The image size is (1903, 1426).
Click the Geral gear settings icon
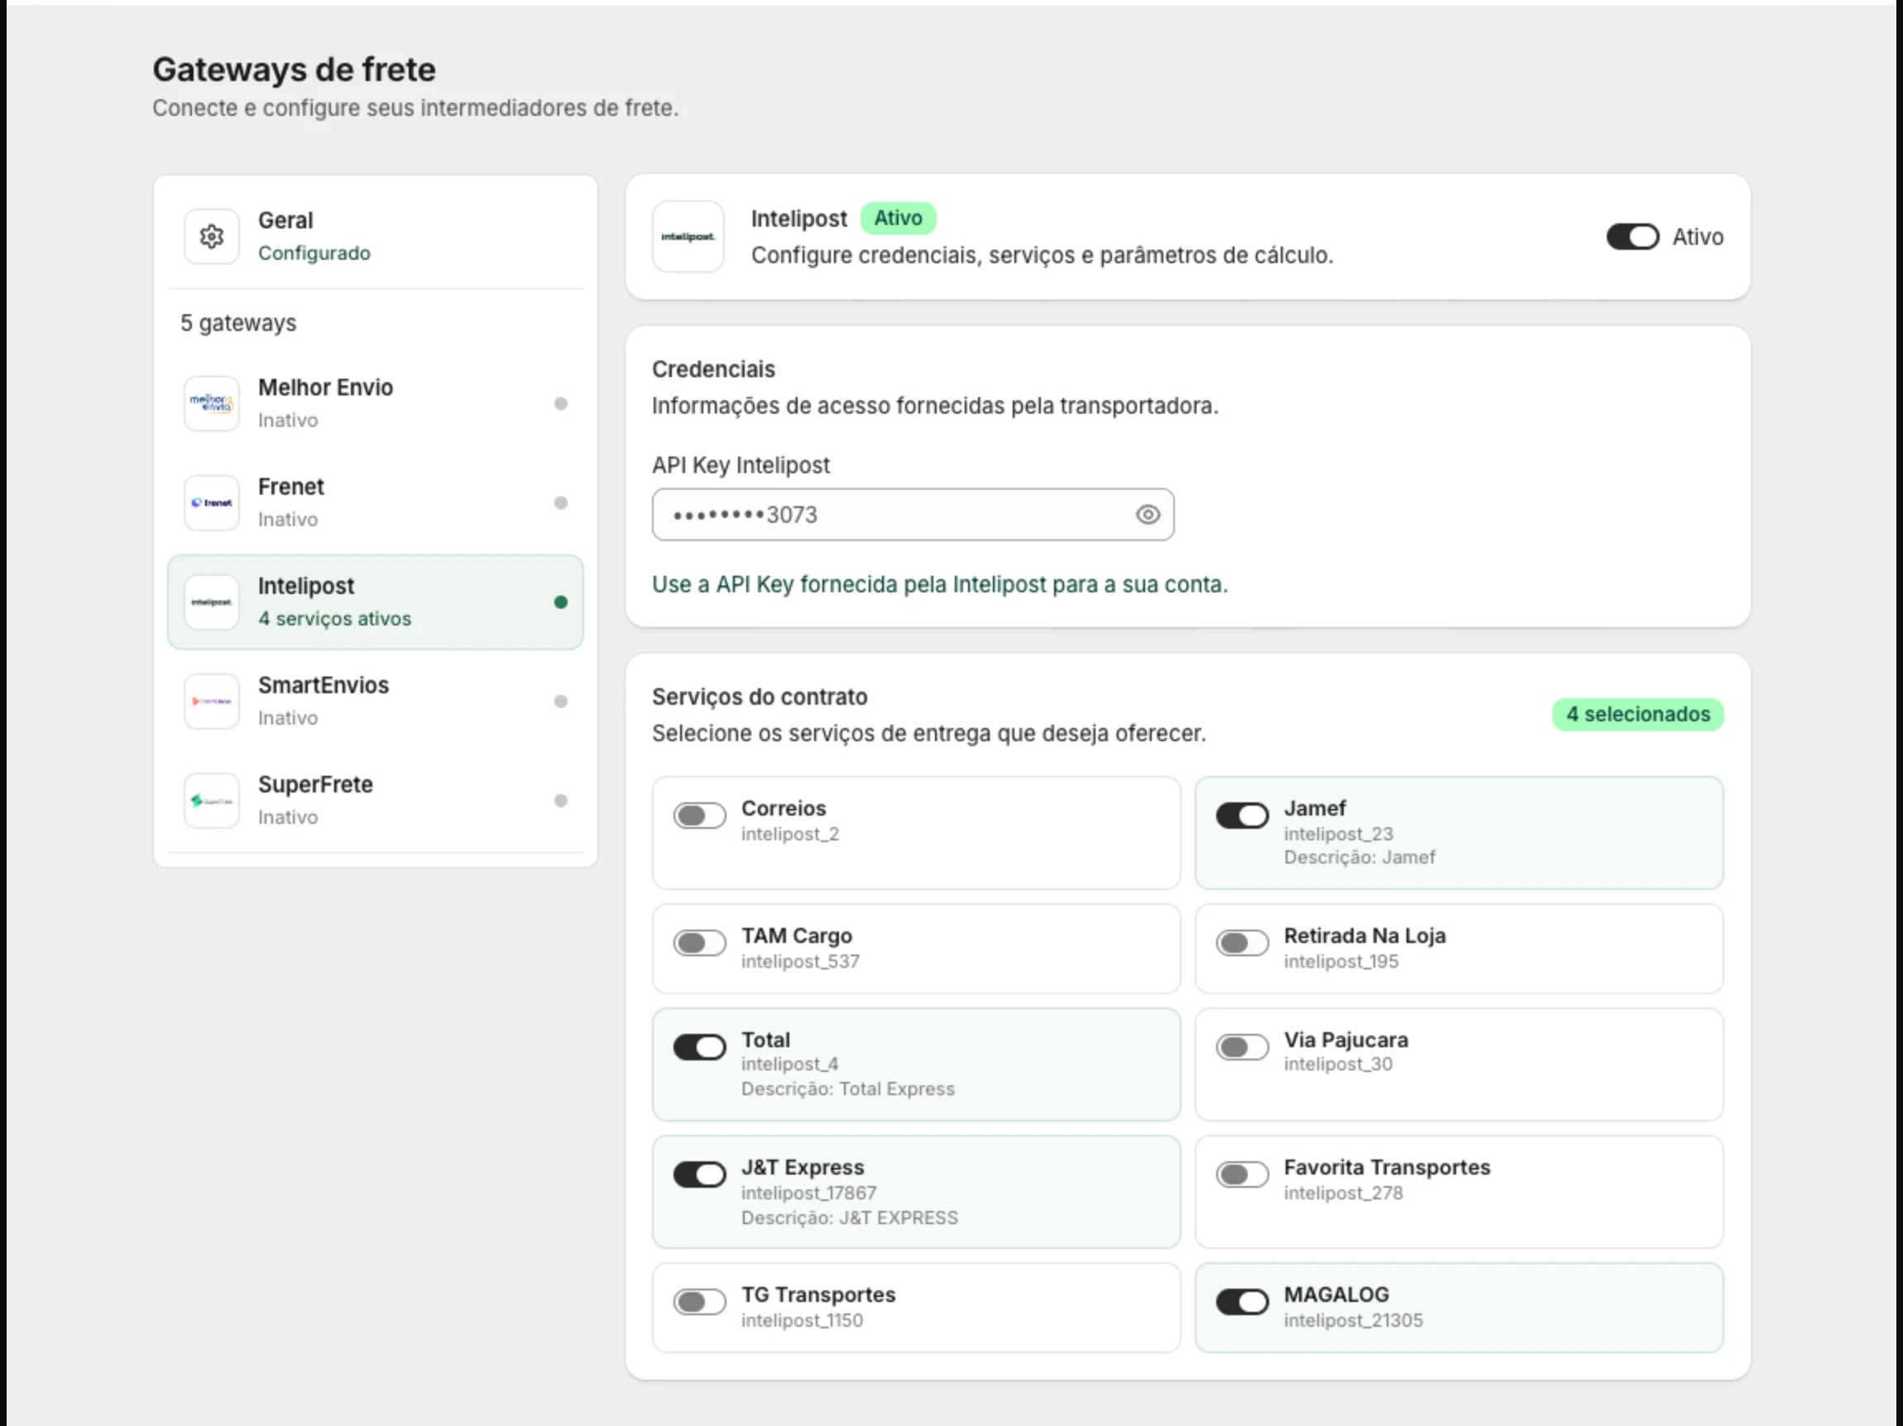212,237
